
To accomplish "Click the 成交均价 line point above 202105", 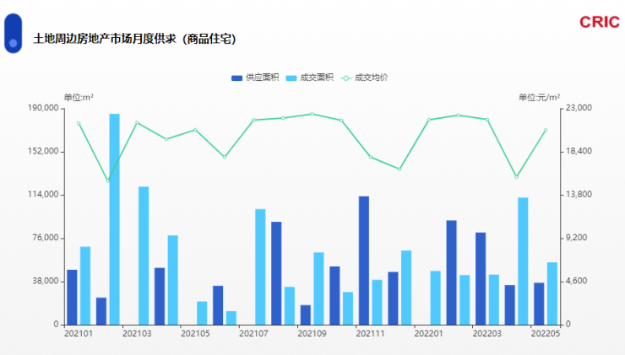I will pyautogui.click(x=195, y=130).
